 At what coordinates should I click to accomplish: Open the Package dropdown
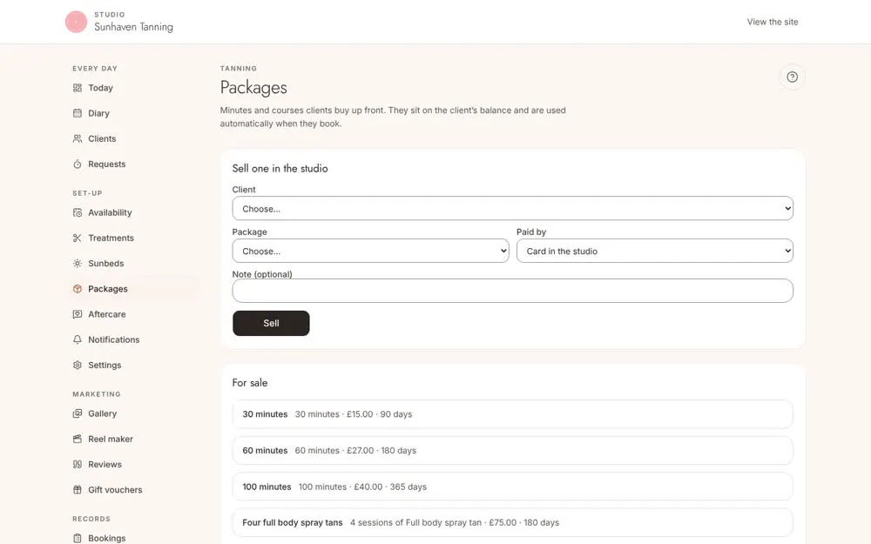point(370,251)
